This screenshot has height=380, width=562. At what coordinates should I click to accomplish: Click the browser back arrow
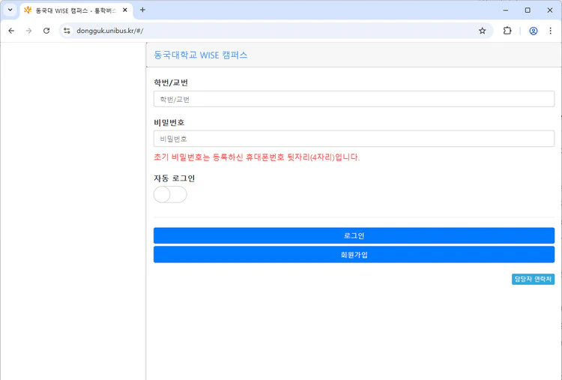[11, 31]
